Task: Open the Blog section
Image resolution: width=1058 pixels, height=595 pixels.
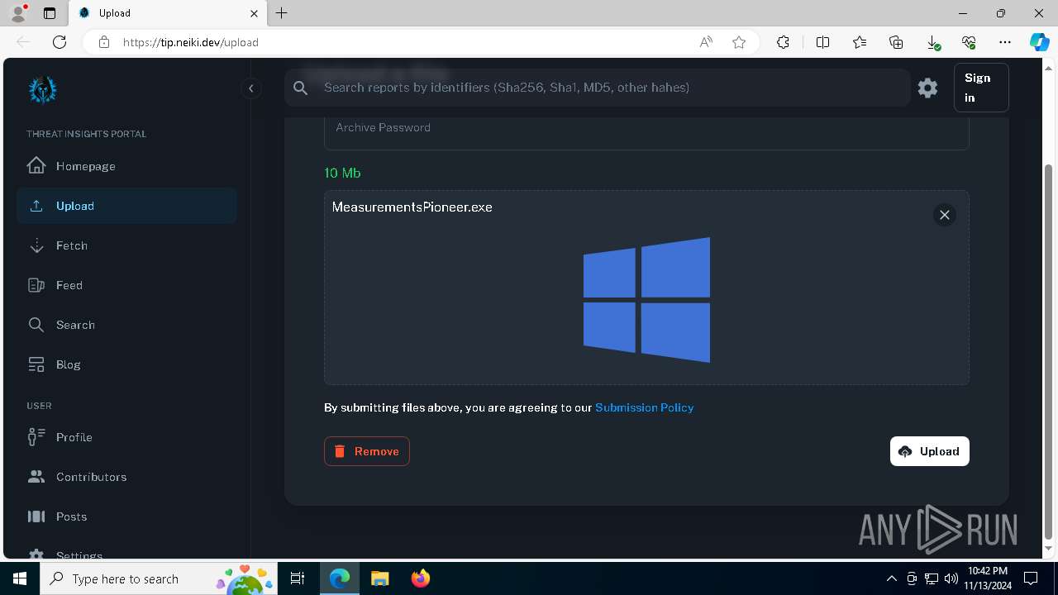Action: [x=126, y=364]
